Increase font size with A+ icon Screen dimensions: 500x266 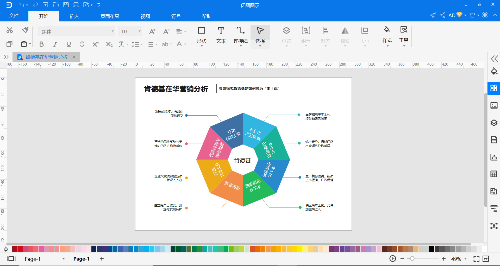152,32
